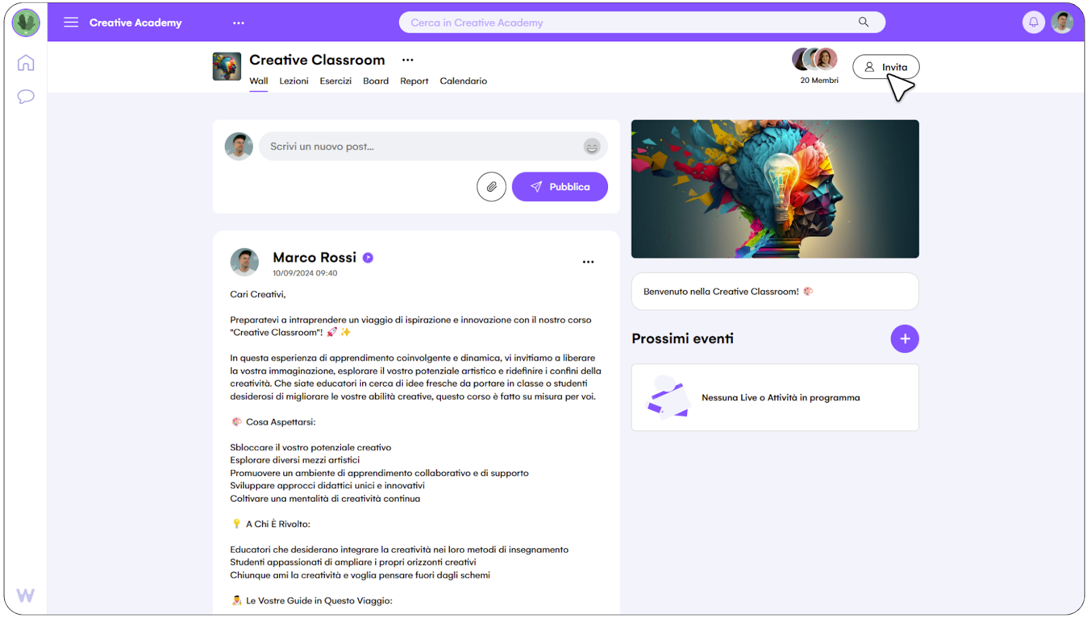This screenshot has height=618, width=1087.
Task: Click the paperclip attachment button
Action: [x=491, y=187]
